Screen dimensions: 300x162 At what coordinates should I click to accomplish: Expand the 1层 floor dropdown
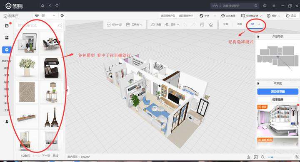45,15
